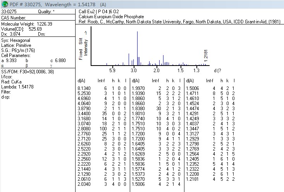Click the 1.3 axis tick label

196,70
